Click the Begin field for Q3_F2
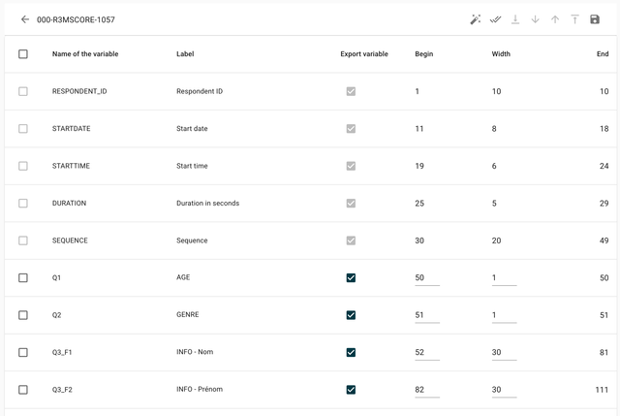620x416 pixels. (426, 390)
